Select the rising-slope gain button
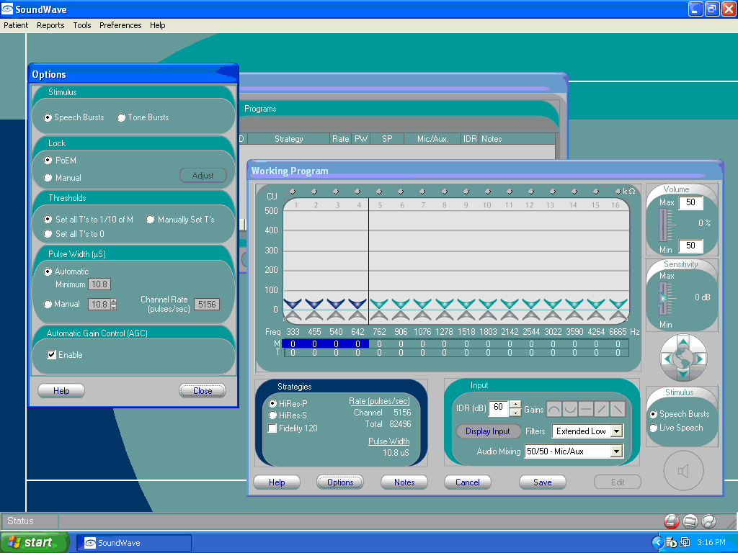The image size is (738, 553). click(x=602, y=409)
